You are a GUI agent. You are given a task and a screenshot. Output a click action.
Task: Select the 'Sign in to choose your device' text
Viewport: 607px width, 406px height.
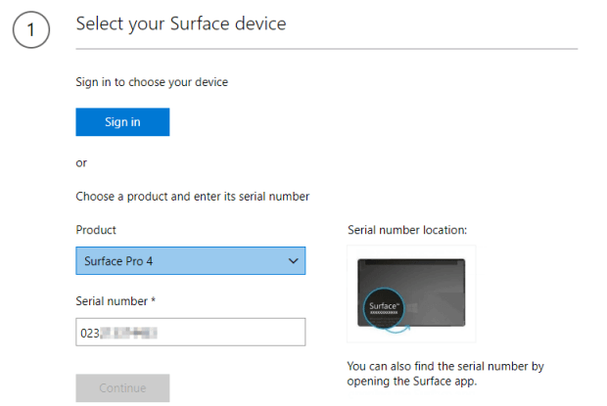pyautogui.click(x=152, y=82)
